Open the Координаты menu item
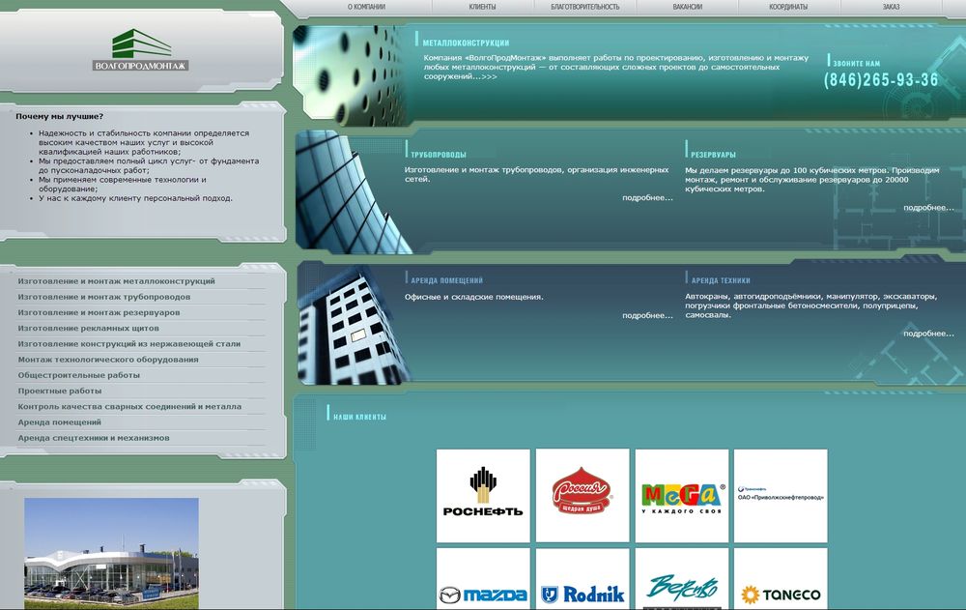Screen dimensions: 966x610 [x=788, y=7]
